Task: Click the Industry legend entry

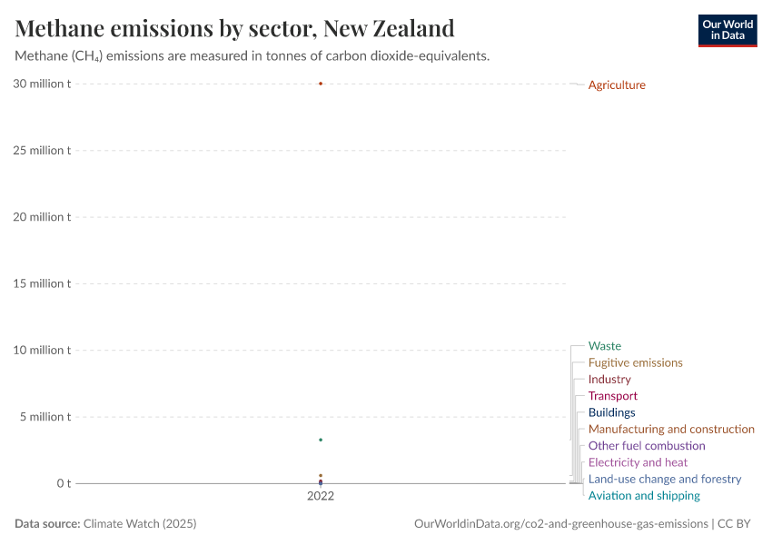Action: tap(609, 380)
